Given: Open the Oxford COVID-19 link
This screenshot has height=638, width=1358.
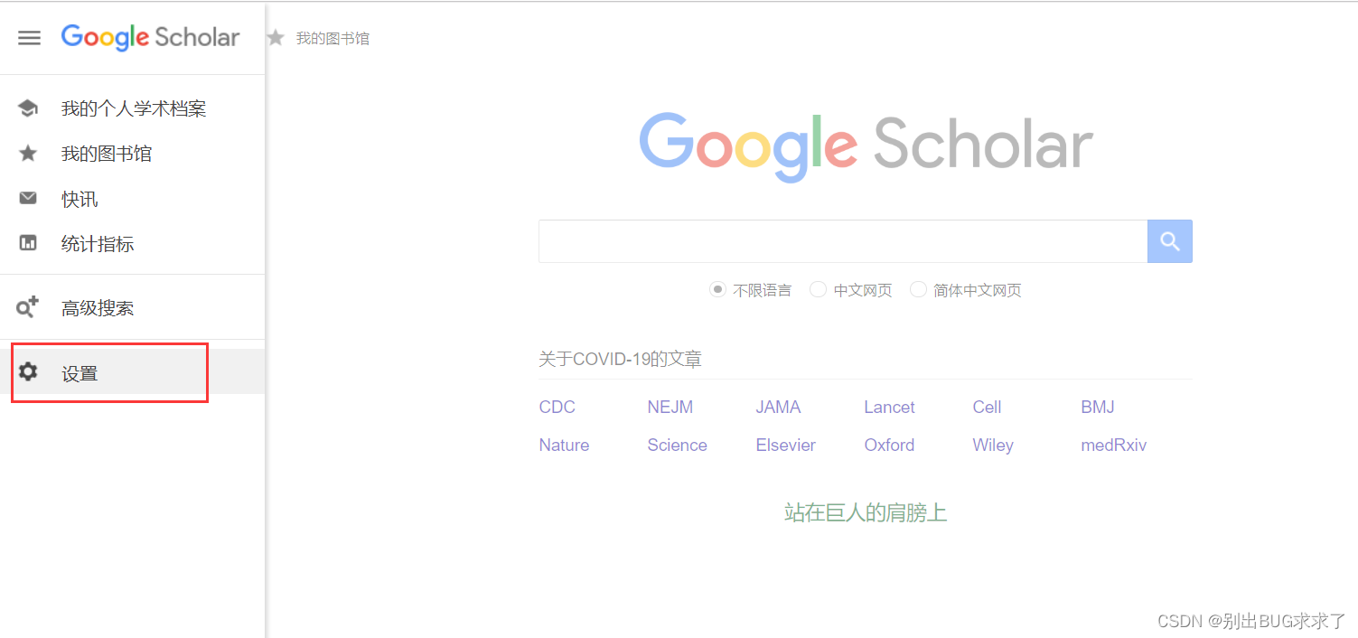Looking at the screenshot, I should 889,446.
